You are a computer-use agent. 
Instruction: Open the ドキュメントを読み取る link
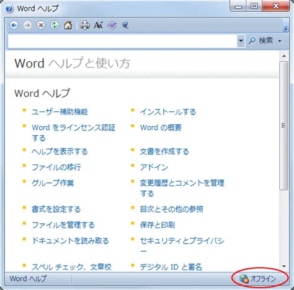coord(70,241)
